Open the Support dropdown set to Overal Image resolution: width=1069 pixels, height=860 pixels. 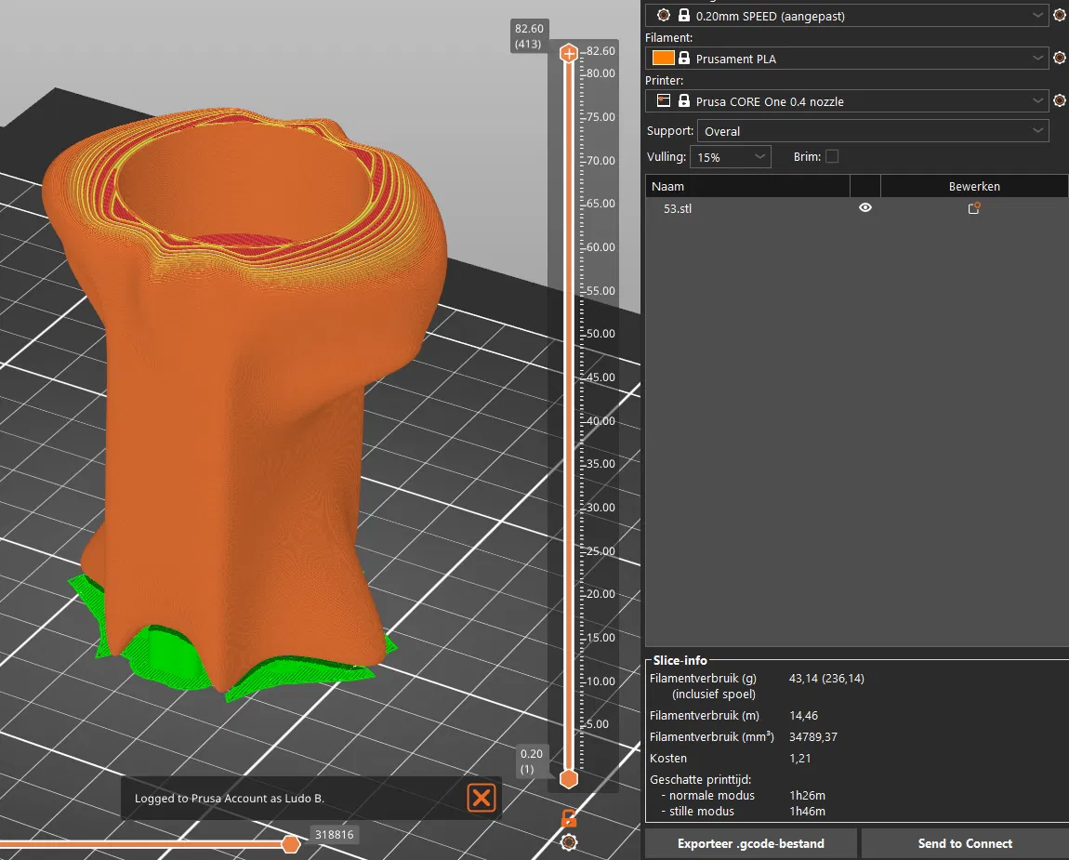pos(873,131)
